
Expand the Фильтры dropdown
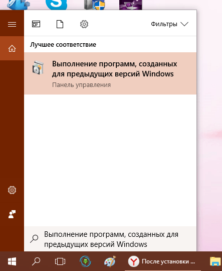170,24
